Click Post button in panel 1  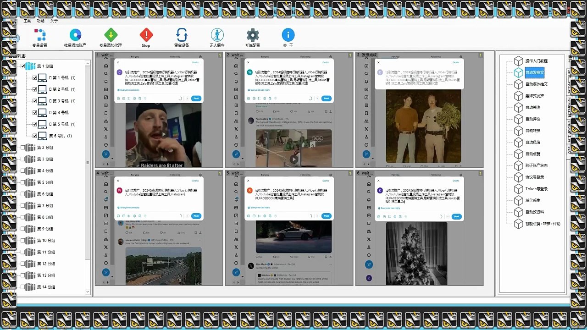pos(196,98)
